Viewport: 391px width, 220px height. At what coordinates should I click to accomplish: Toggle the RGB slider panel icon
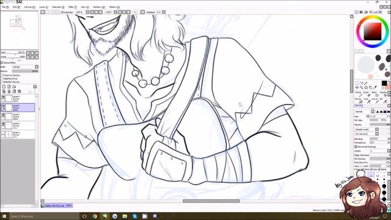(x=361, y=12)
